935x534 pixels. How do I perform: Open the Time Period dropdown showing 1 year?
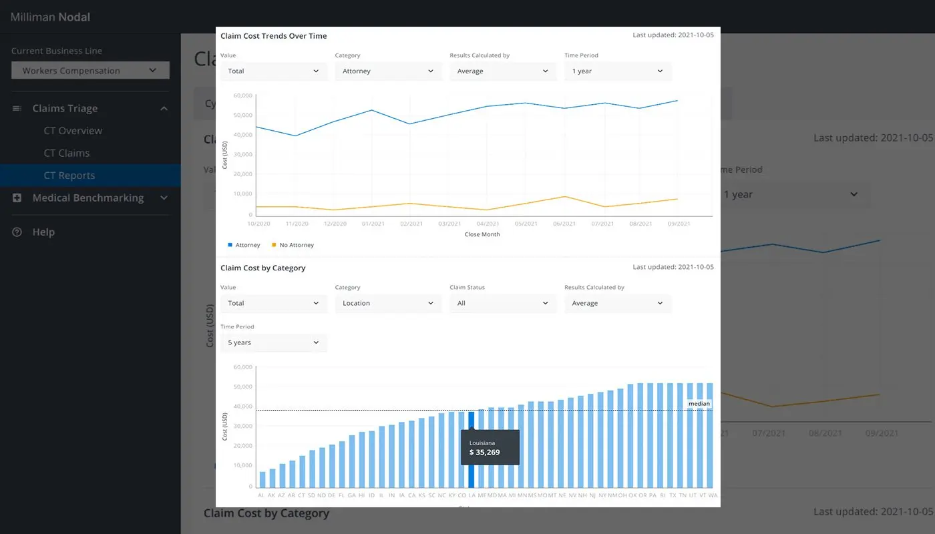[x=617, y=71]
